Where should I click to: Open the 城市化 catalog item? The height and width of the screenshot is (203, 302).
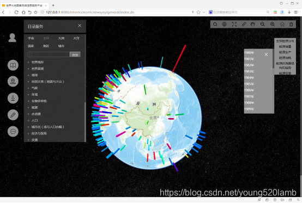(47, 127)
